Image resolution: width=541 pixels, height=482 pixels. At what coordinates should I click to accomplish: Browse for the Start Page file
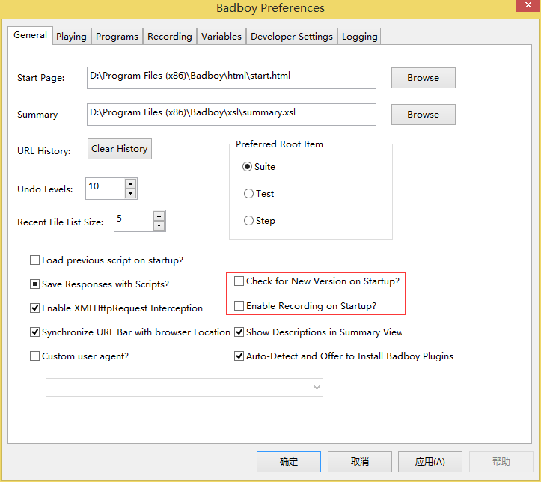coord(424,78)
